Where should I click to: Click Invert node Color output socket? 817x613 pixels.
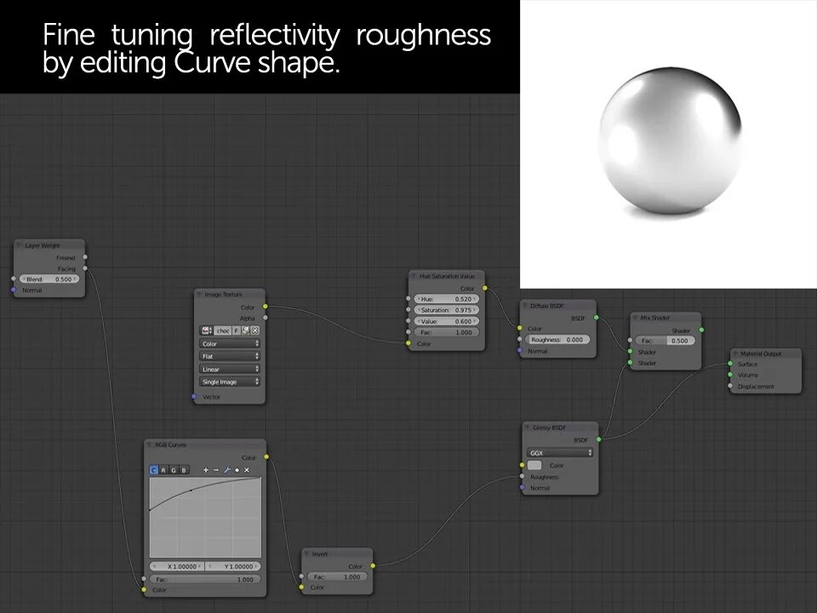click(x=373, y=565)
